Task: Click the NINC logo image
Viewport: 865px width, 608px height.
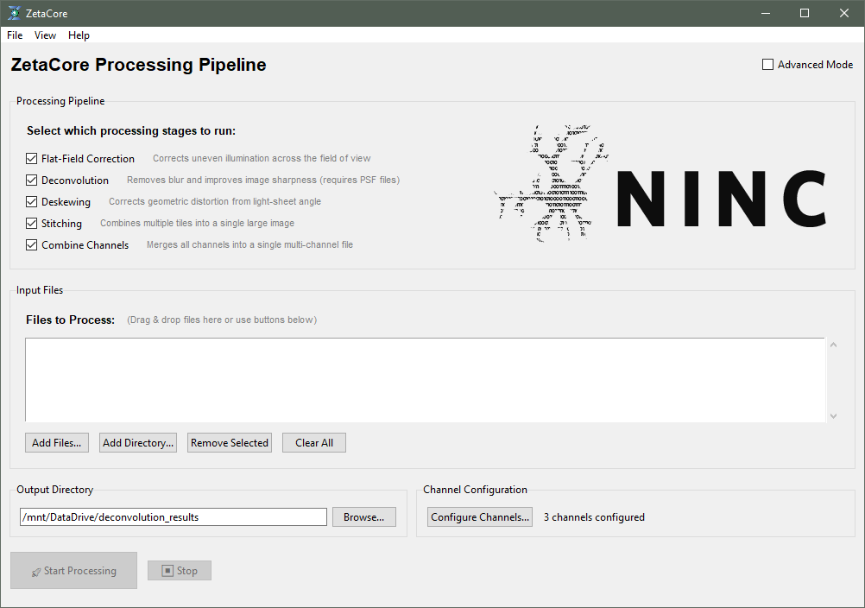Action: click(x=660, y=184)
